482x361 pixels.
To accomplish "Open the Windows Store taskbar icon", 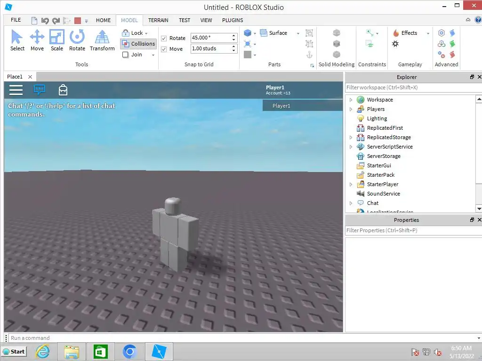I will click(x=101, y=352).
